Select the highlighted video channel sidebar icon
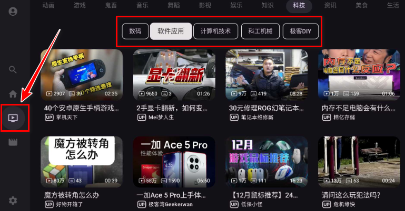The height and width of the screenshot is (211, 405). point(13,118)
